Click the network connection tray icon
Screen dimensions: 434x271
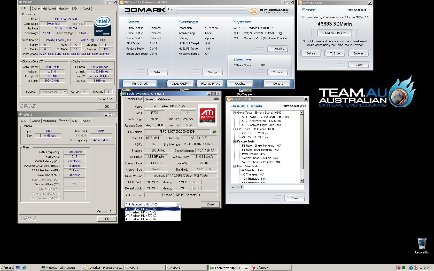click(x=411, y=268)
